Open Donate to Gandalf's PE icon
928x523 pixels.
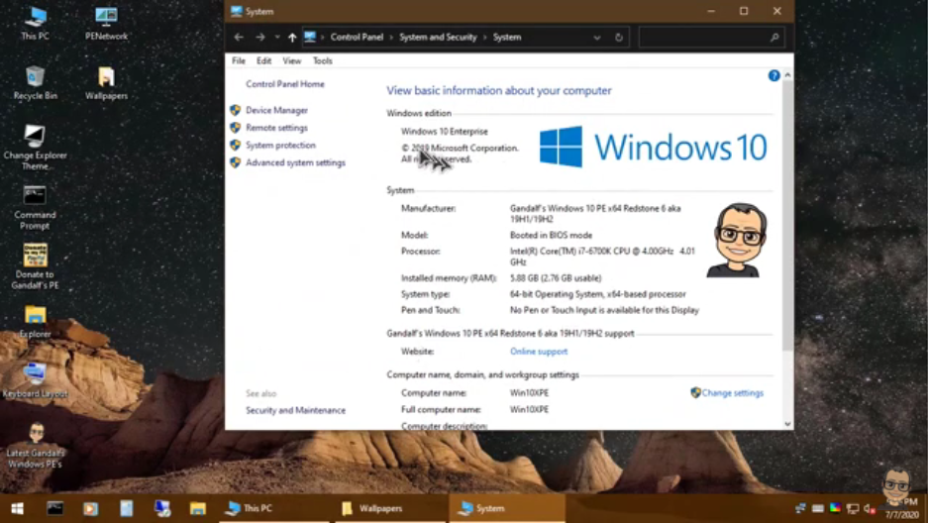pyautogui.click(x=35, y=266)
